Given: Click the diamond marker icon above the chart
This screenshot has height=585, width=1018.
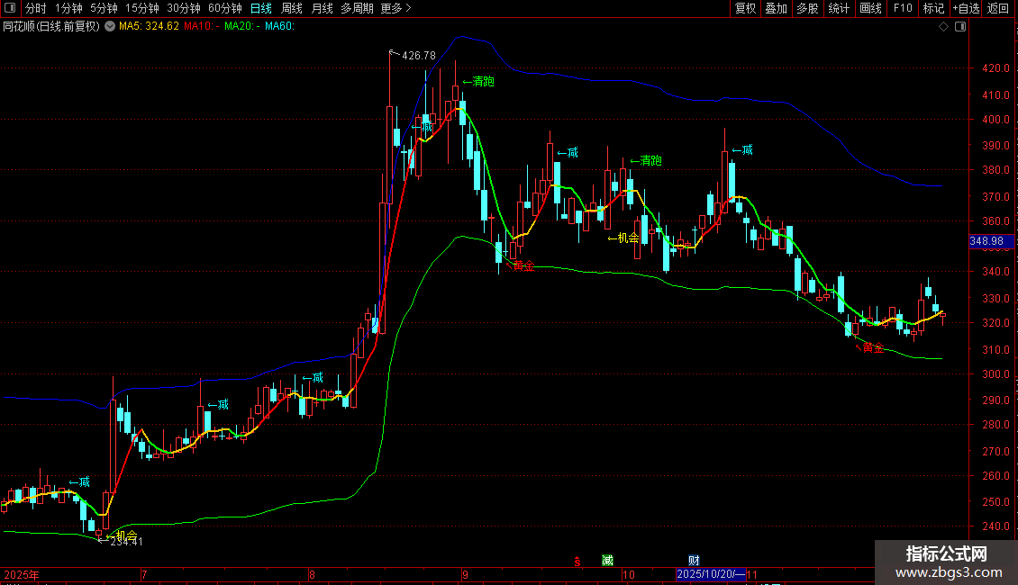Looking at the screenshot, I should (944, 27).
